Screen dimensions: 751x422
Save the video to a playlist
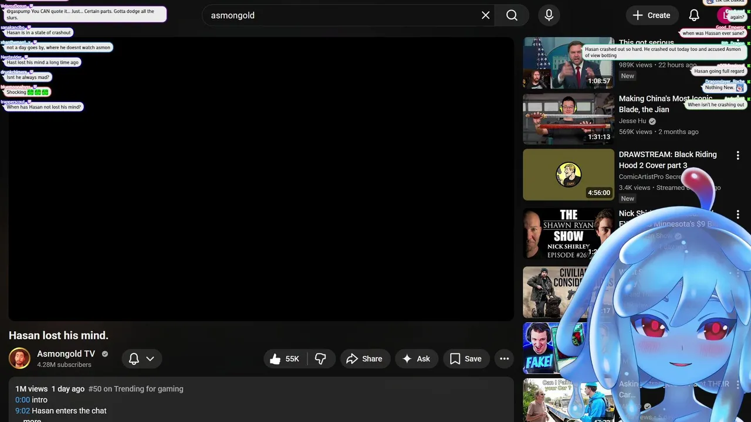pyautogui.click(x=466, y=359)
